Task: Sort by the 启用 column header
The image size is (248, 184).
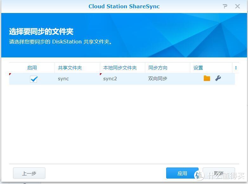Action: point(32,68)
